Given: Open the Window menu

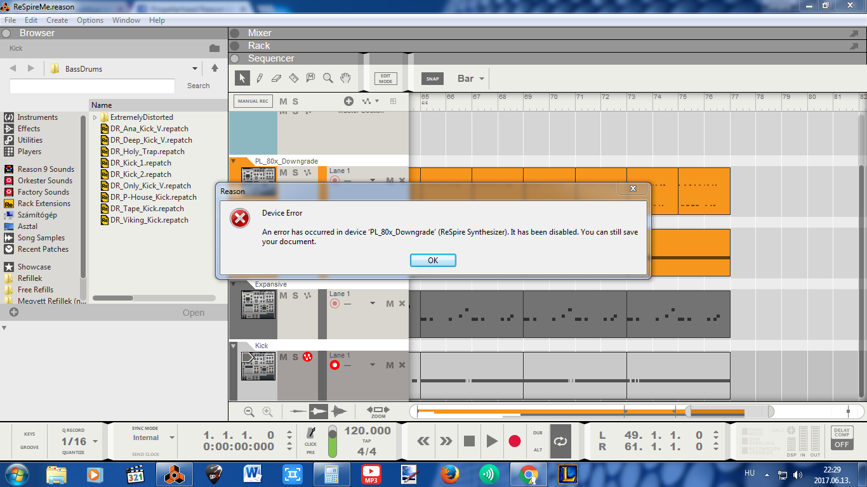Looking at the screenshot, I should (x=126, y=20).
